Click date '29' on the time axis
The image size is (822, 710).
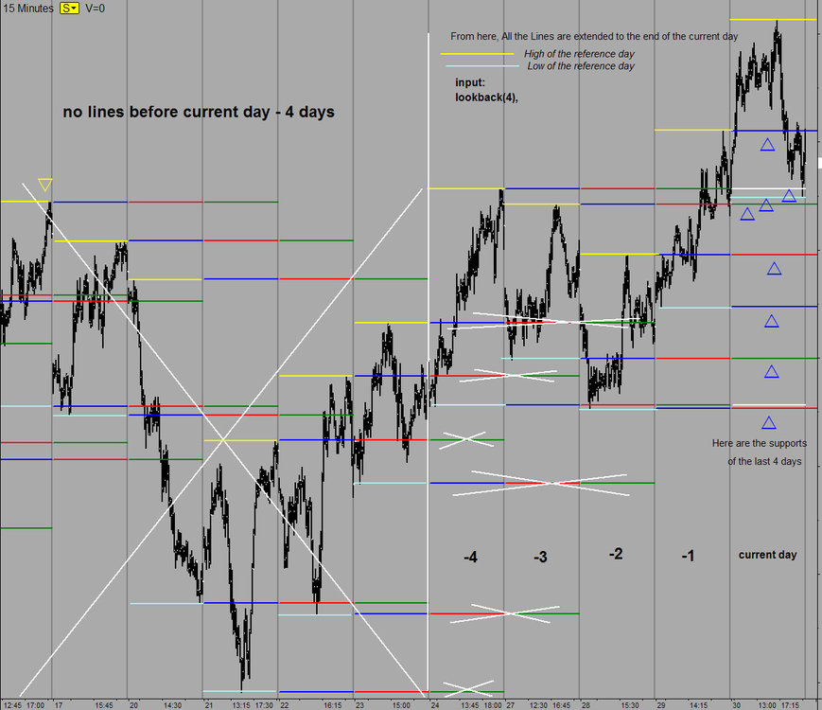tap(661, 705)
